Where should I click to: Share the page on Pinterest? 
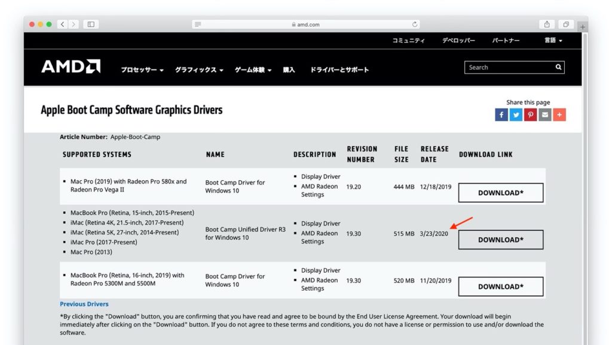(x=530, y=114)
